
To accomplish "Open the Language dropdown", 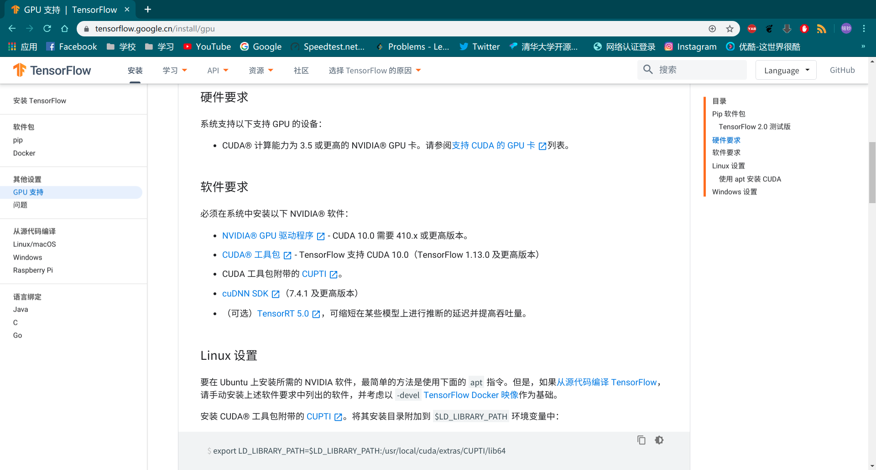I will click(785, 70).
